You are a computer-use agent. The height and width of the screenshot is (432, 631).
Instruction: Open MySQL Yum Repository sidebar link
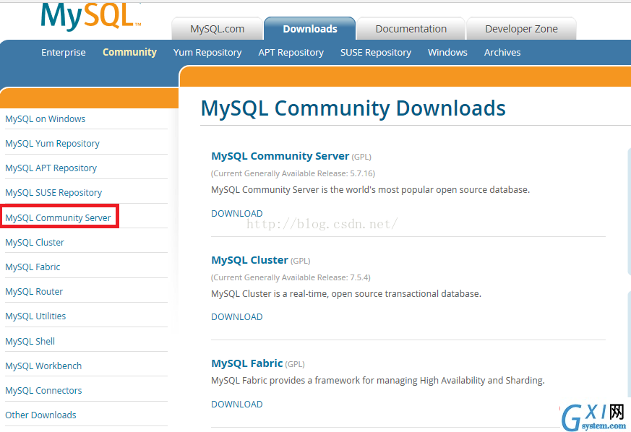pyautogui.click(x=52, y=144)
